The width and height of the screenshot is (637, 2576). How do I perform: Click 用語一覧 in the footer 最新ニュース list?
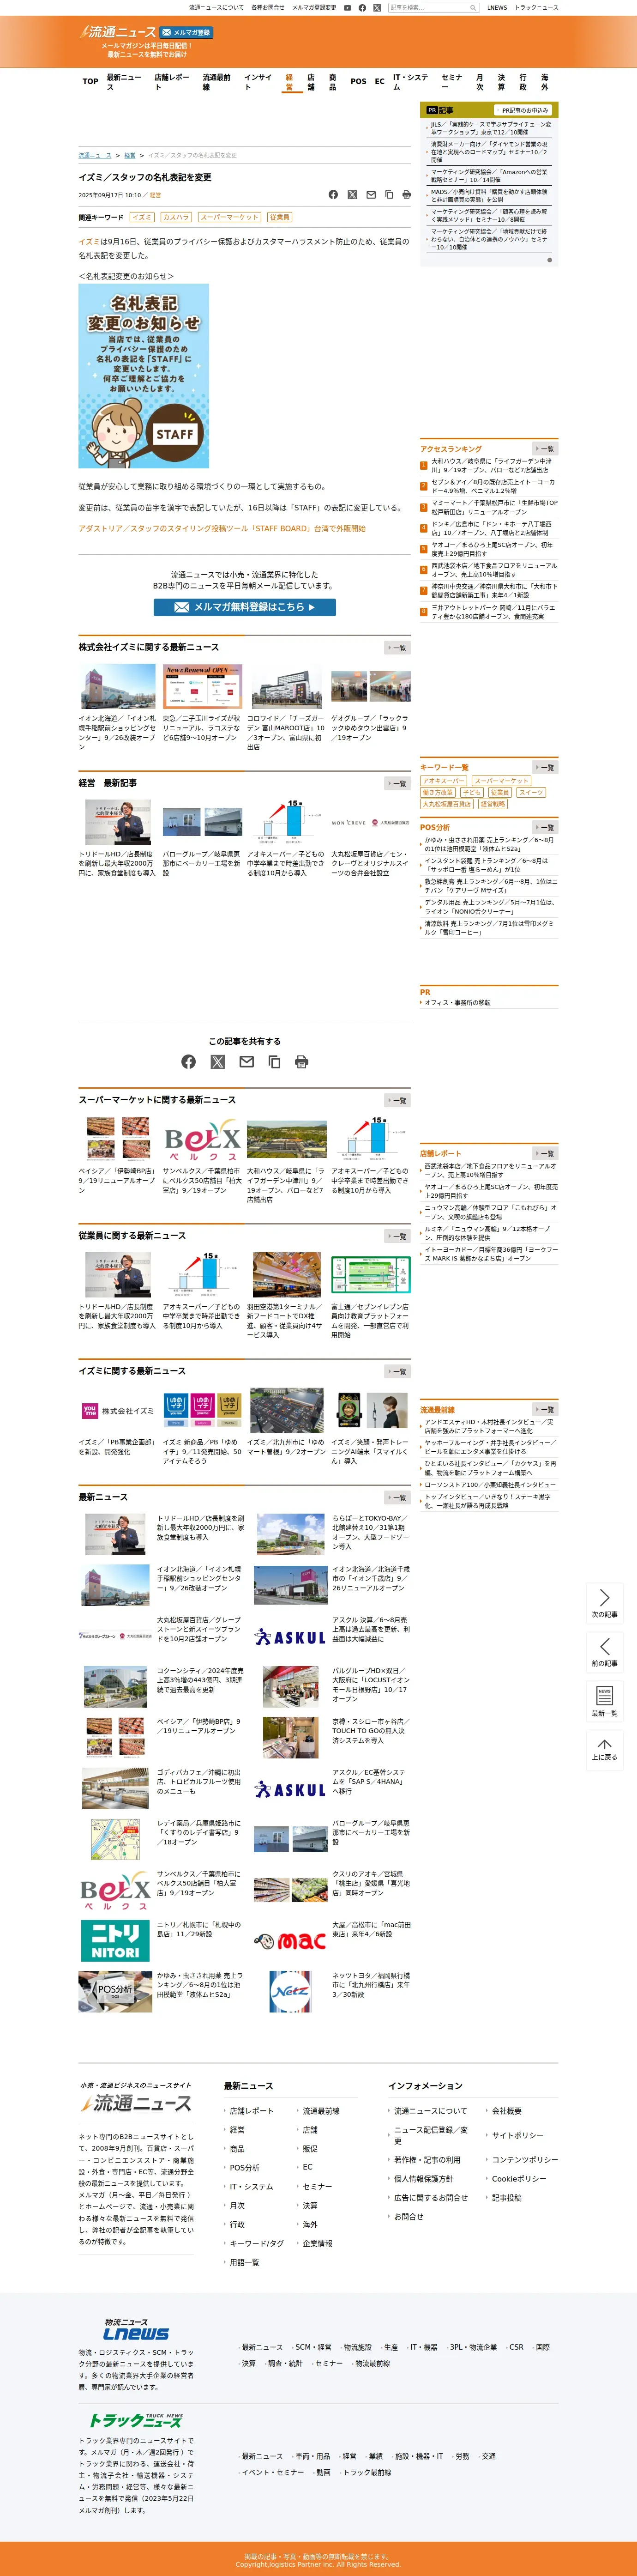tap(244, 2262)
